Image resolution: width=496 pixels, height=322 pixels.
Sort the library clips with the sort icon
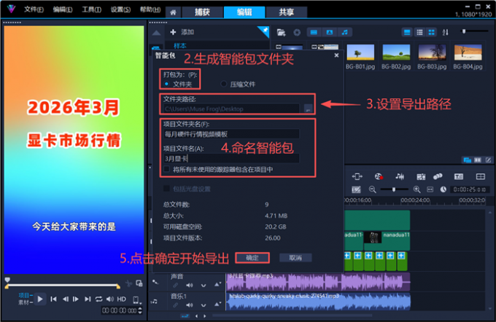[446, 32]
